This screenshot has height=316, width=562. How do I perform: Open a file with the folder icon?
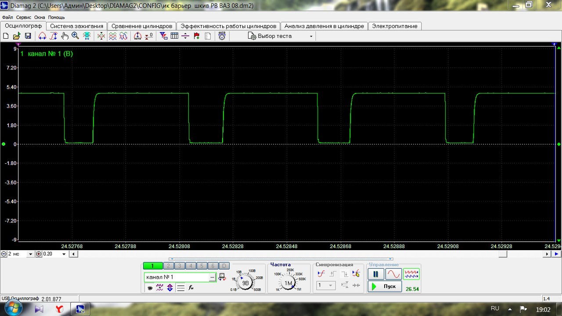point(17,36)
